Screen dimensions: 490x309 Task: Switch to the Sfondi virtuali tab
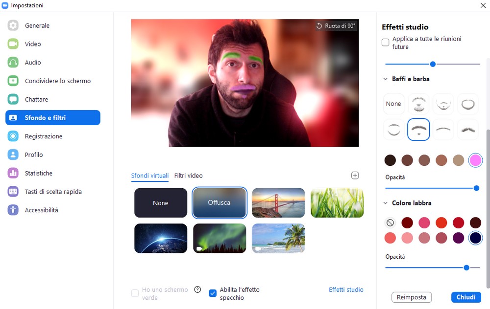(x=149, y=176)
